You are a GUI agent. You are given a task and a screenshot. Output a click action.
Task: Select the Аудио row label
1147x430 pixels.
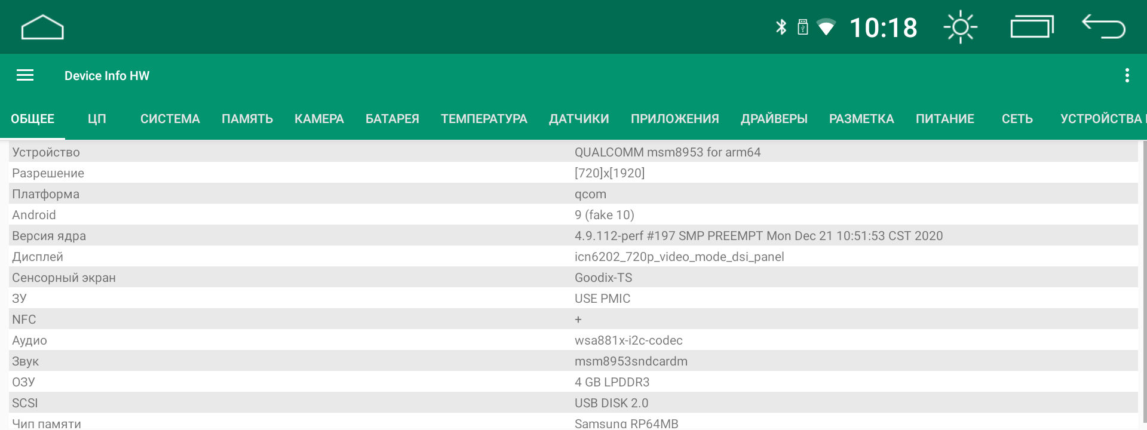click(29, 340)
